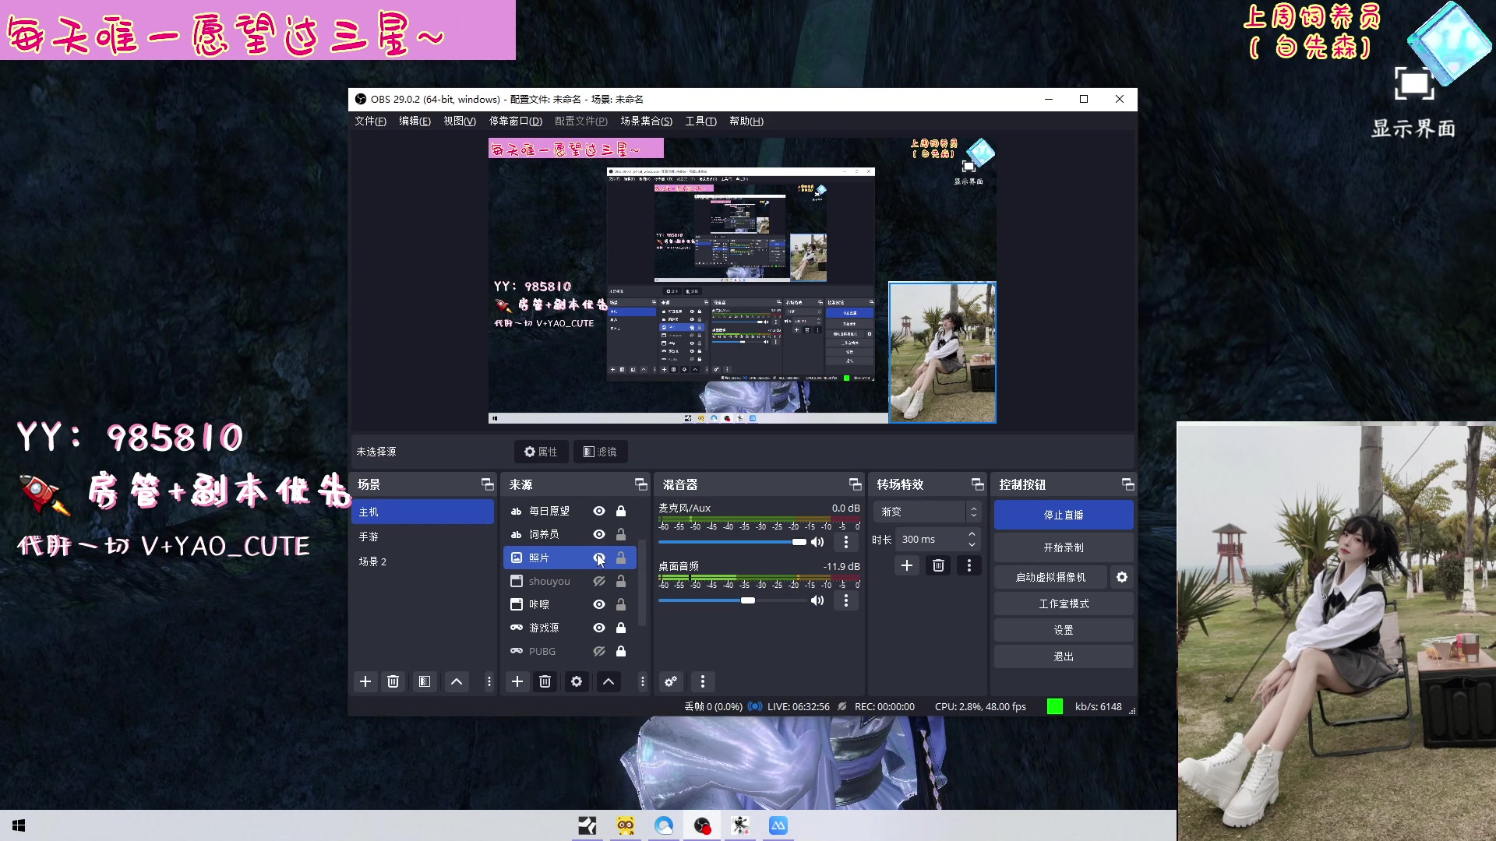The height and width of the screenshot is (841, 1496).
Task: Open the 场景集合(S) menu
Action: tap(646, 121)
